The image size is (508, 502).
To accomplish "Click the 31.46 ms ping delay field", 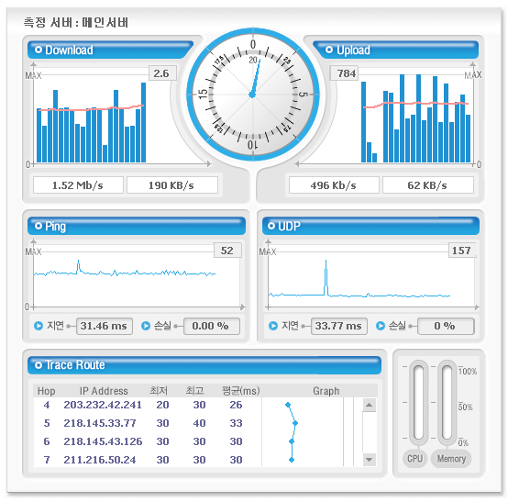I will (x=105, y=326).
